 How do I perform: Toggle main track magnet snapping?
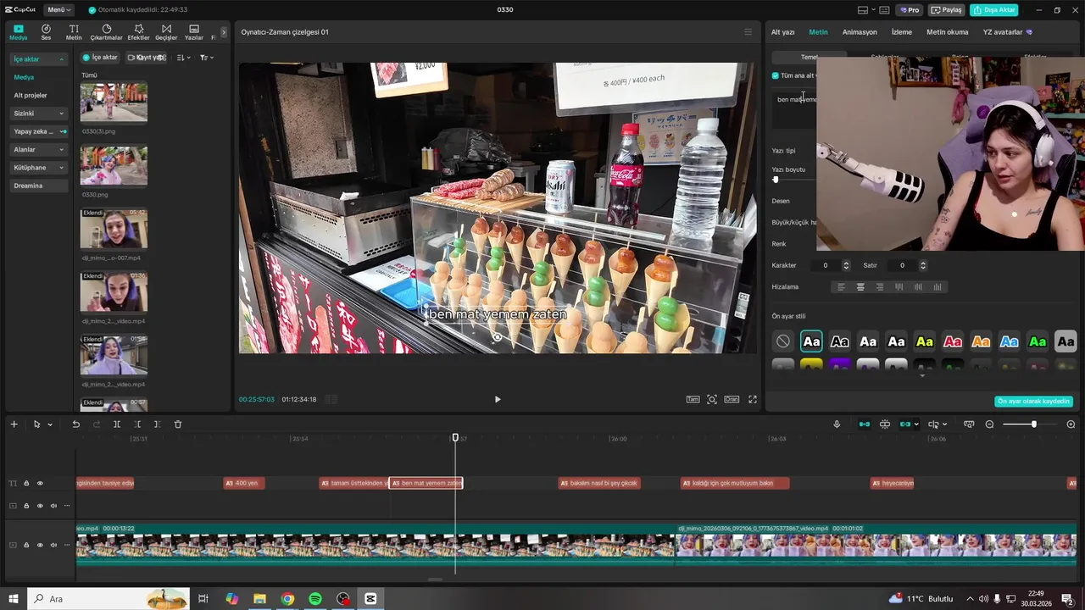[865, 424]
